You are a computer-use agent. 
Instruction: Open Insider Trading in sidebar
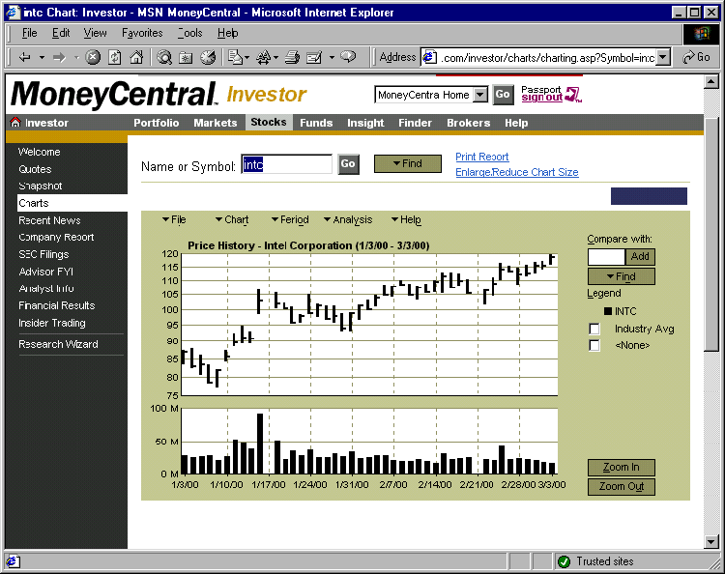pos(52,323)
